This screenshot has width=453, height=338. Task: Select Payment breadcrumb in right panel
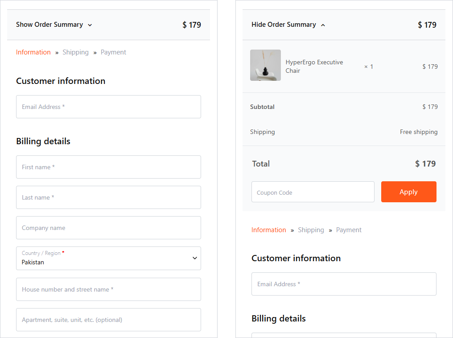point(349,230)
